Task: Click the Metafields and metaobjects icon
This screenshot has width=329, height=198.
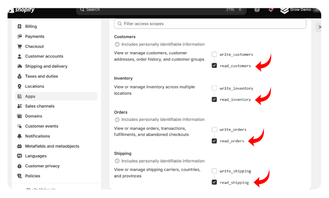Action: point(19,146)
